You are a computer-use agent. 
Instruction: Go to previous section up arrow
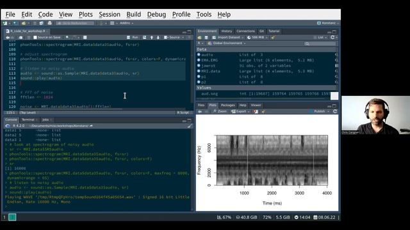[x=152, y=38]
